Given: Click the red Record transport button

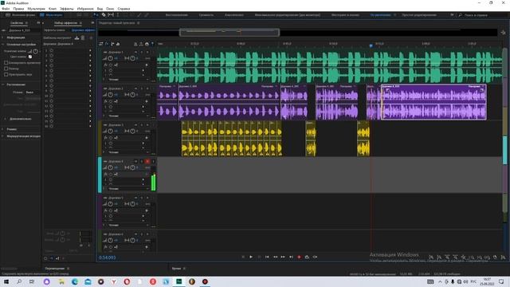Looking at the screenshot, I should click(300, 257).
